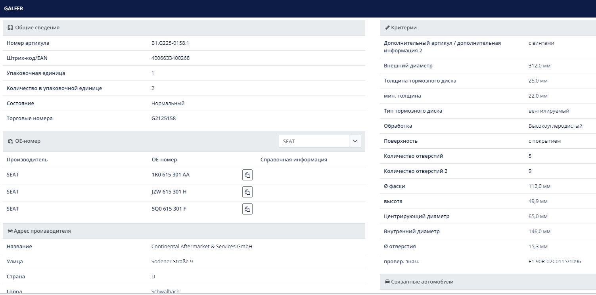Copy OE number 1K0 615 301 AA

tap(247, 175)
